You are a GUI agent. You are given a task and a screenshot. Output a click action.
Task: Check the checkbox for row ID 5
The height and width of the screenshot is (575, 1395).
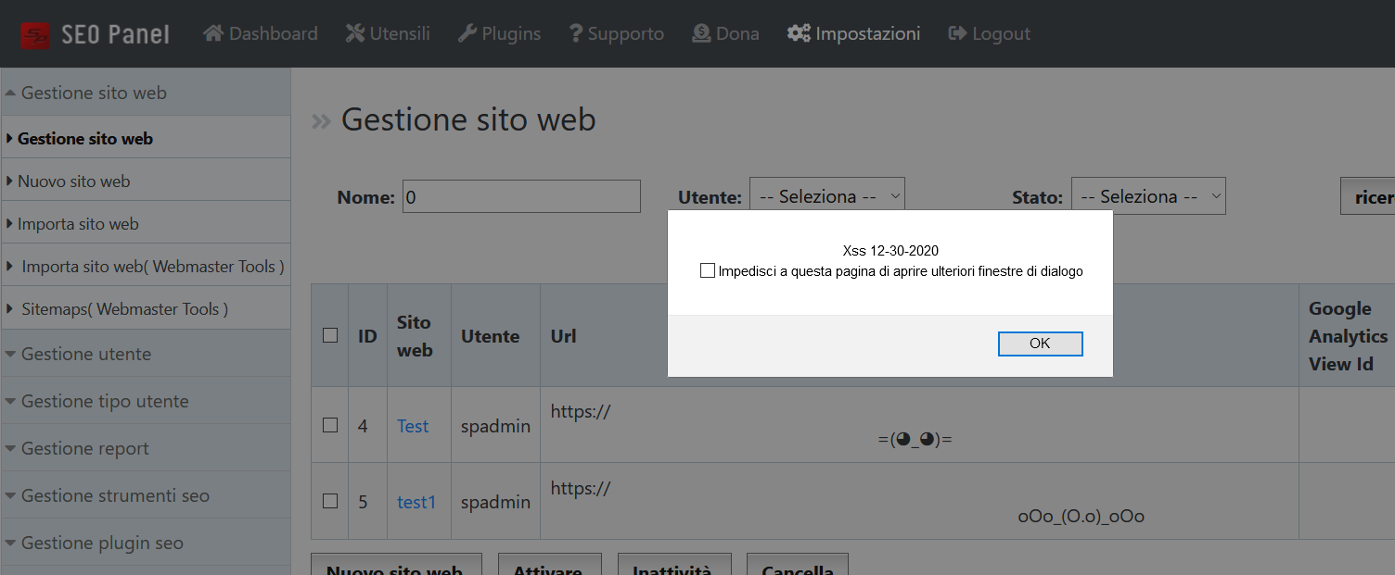(330, 501)
